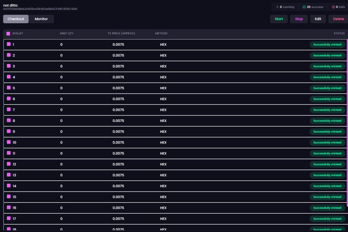
Task: Toggle checkbox for wallet 10
Action: pyautogui.click(x=9, y=142)
